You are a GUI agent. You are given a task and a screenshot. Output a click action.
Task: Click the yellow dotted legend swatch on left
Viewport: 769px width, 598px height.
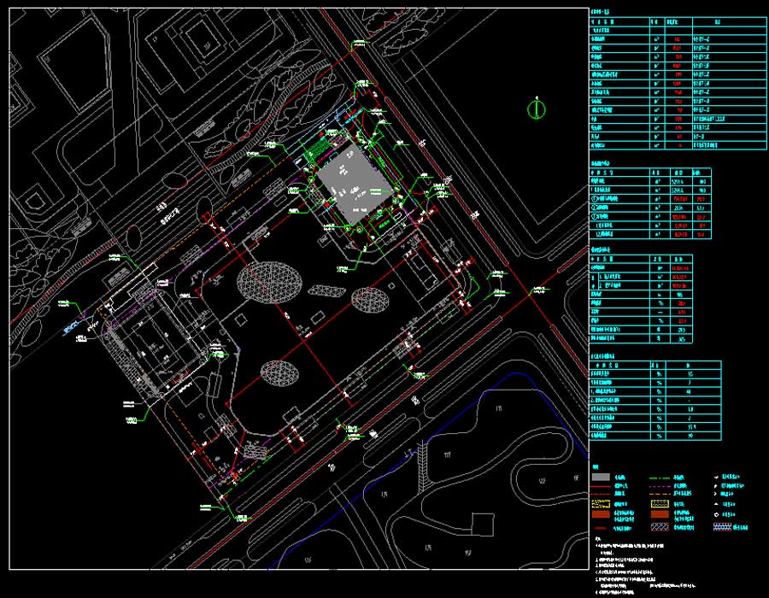point(601,504)
